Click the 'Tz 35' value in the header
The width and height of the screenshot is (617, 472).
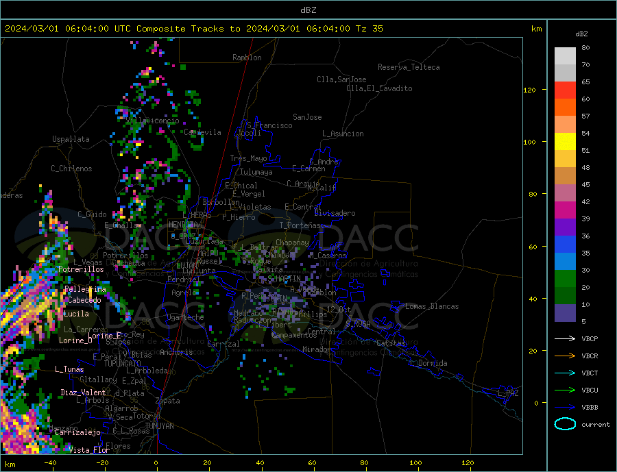pyautogui.click(x=369, y=29)
